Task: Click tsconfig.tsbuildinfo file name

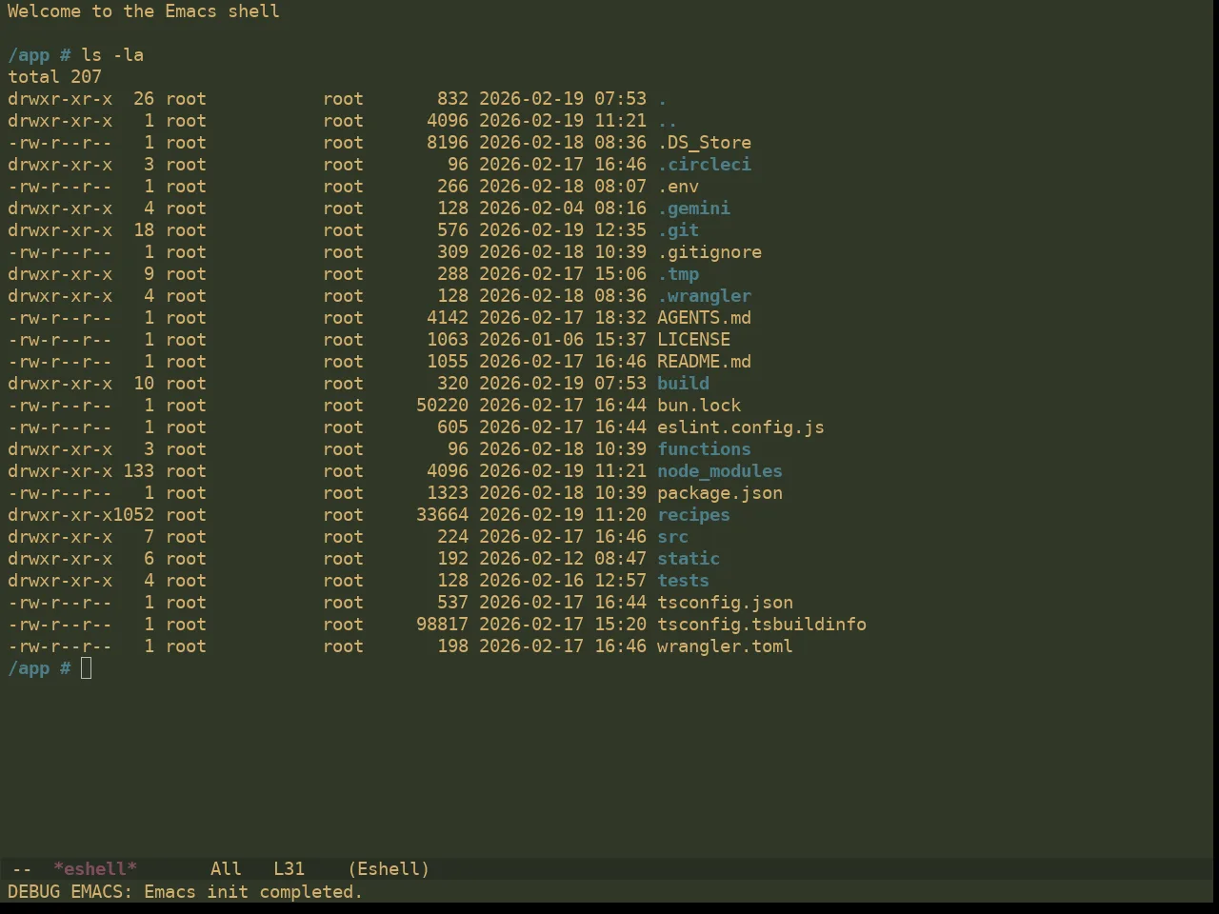Action: pyautogui.click(x=762, y=625)
